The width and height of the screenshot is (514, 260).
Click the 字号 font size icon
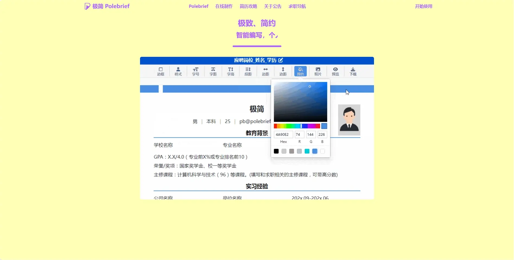click(x=196, y=71)
